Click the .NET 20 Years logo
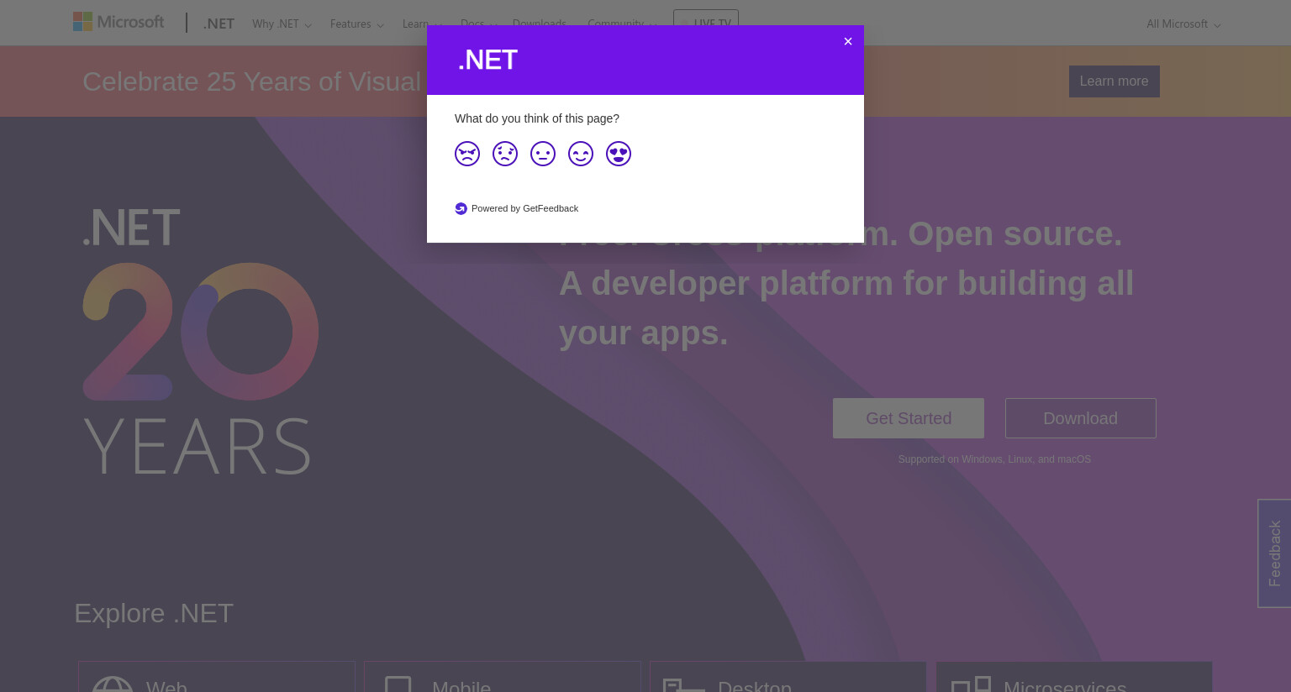Viewport: 1291px width, 692px height. 200,341
